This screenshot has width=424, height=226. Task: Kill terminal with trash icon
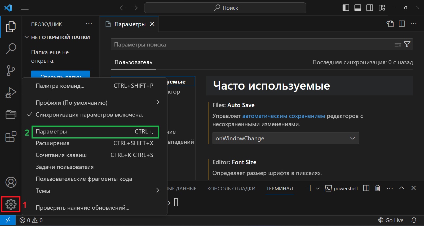pyautogui.click(x=378, y=188)
